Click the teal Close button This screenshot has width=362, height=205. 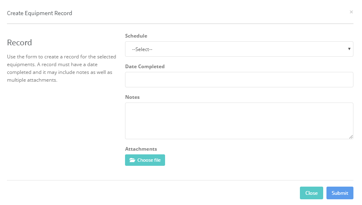tap(311, 193)
